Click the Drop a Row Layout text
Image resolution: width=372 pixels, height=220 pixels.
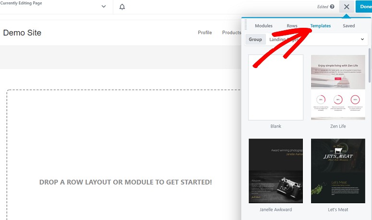click(x=125, y=182)
